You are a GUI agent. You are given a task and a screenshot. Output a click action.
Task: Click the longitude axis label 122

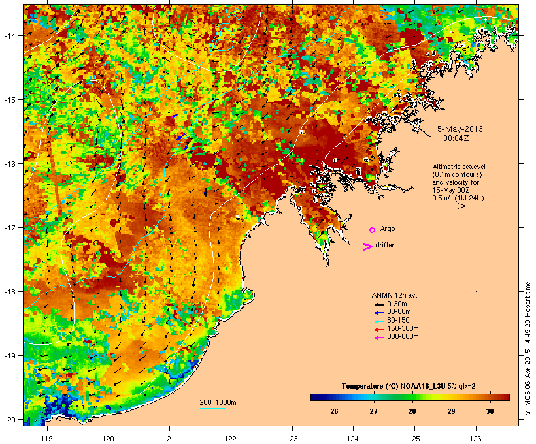point(231,439)
